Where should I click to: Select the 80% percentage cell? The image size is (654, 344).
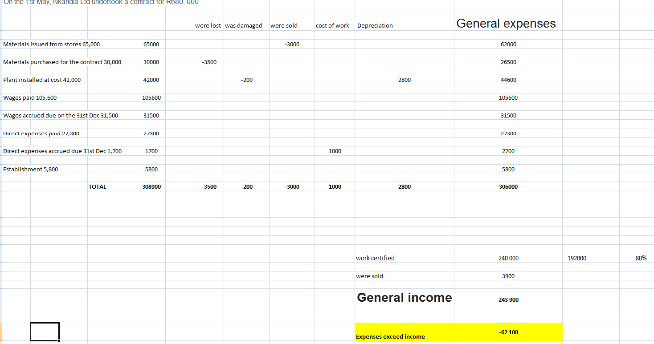point(641,258)
